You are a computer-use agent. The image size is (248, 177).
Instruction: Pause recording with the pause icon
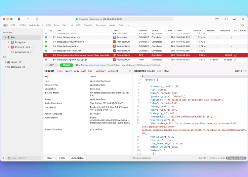(19, 19)
